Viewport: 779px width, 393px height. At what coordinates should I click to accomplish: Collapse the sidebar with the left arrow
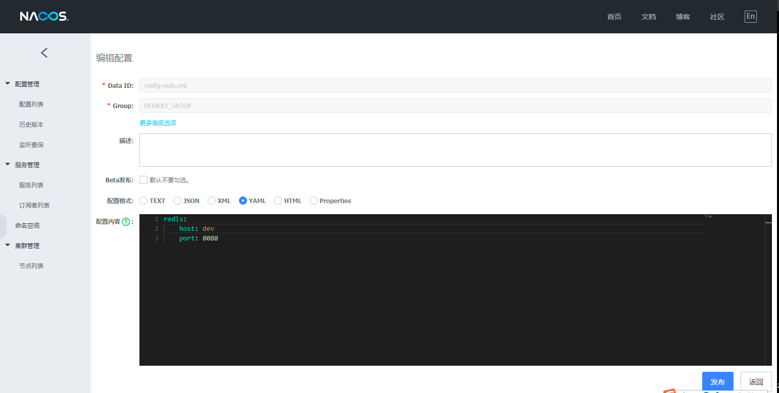[x=44, y=53]
